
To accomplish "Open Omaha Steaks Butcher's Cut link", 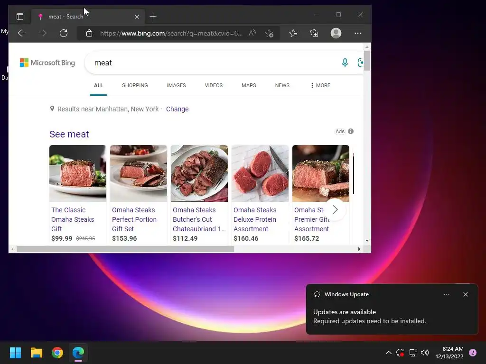I will coord(199,219).
